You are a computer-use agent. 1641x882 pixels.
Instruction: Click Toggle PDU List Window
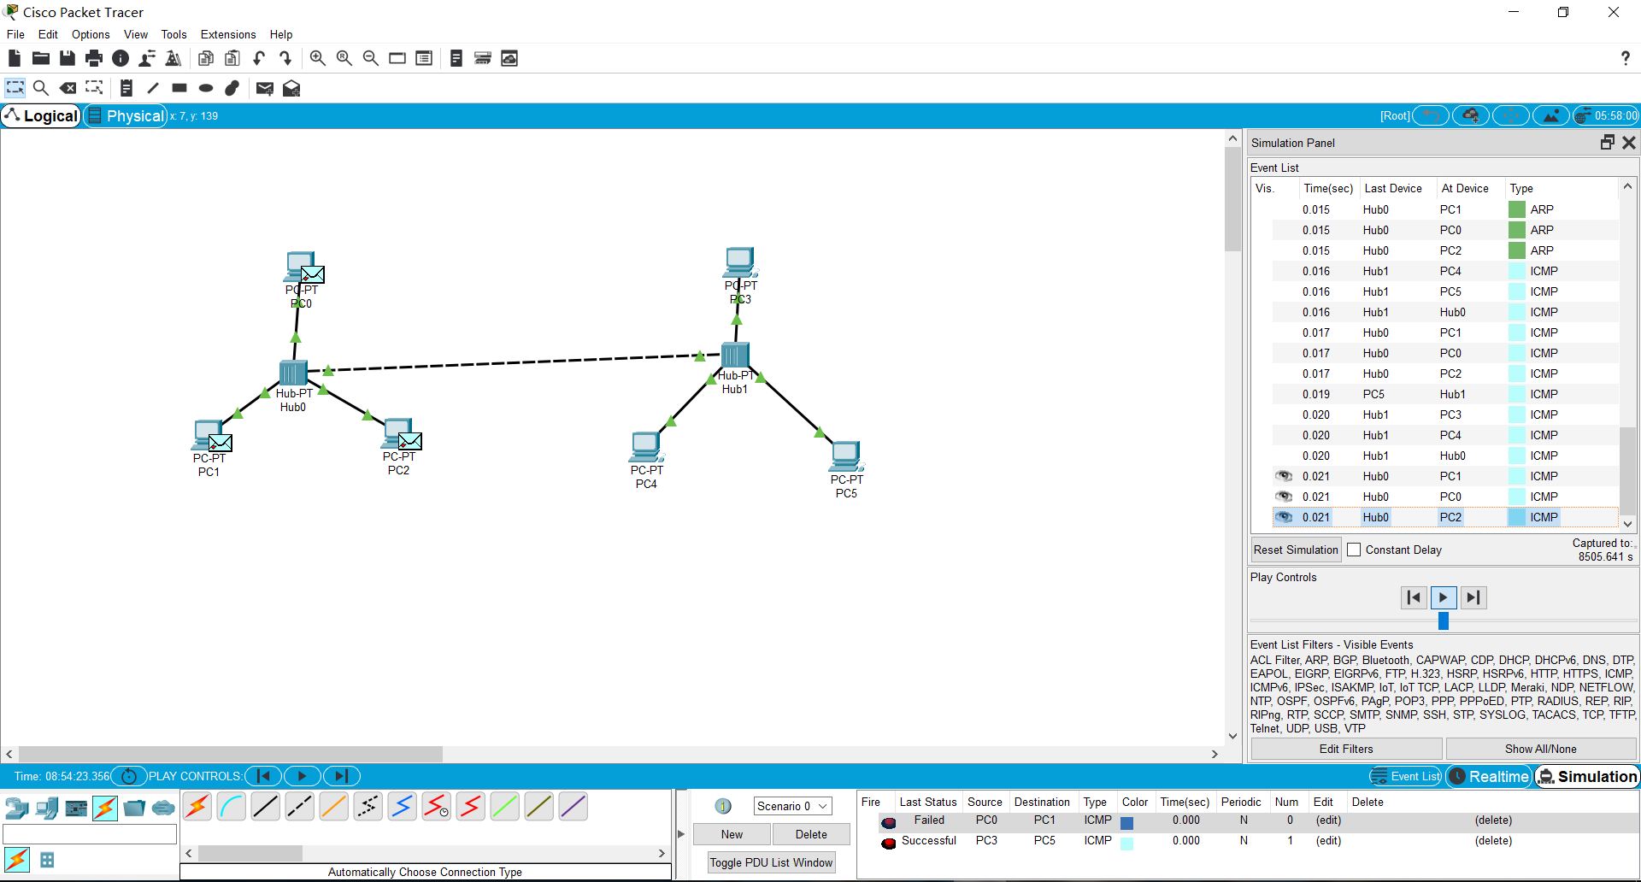click(x=770, y=861)
